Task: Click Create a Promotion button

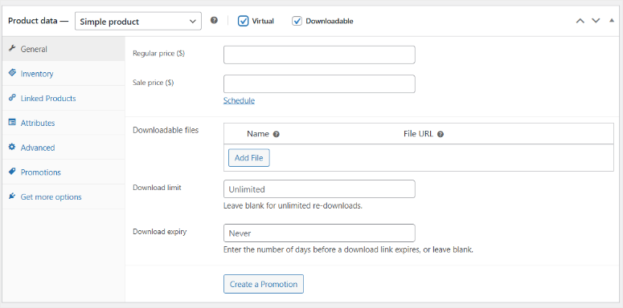Action: 264,284
